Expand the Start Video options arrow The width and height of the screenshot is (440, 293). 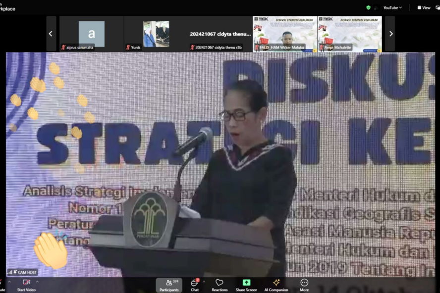(37, 282)
